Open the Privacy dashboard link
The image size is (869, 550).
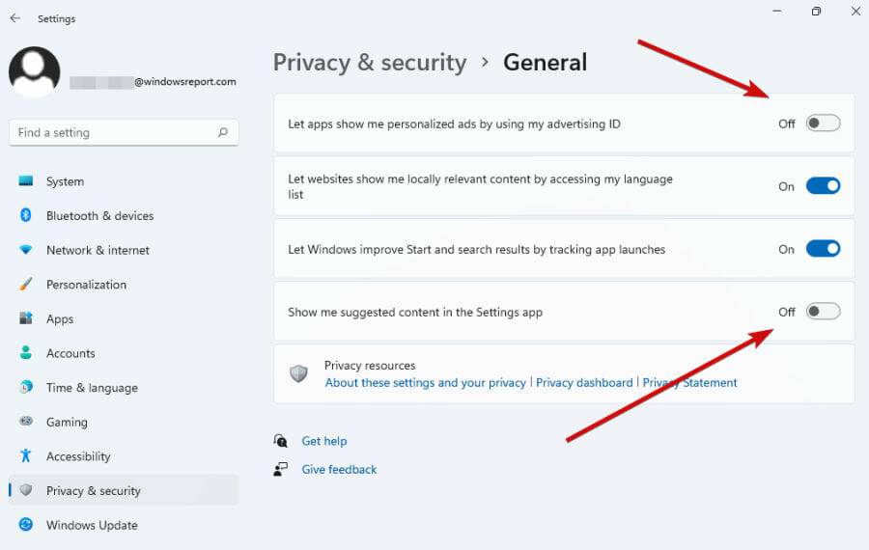tap(584, 383)
